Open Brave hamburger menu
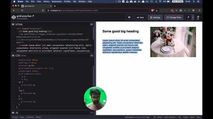Viewport: 213px width, 119px height. tap(199, 10)
